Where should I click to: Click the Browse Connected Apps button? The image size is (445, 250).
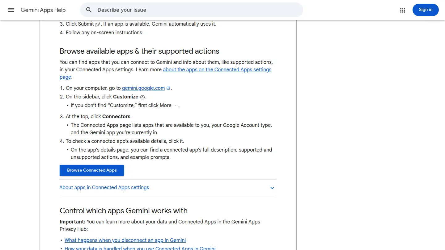(92, 170)
